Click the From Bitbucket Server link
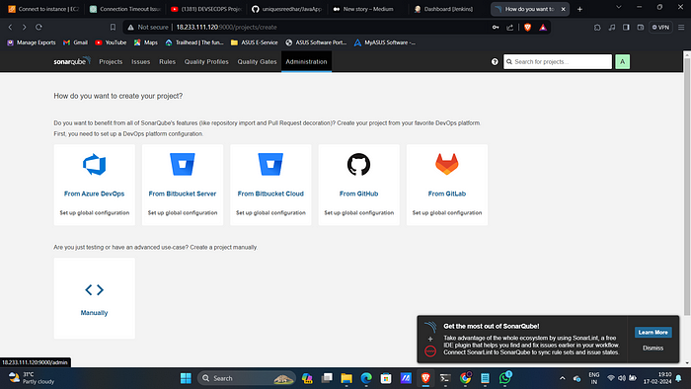The width and height of the screenshot is (691, 389). coord(183,194)
